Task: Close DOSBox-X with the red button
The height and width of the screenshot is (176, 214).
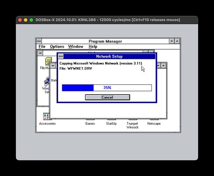Action: click(20, 20)
